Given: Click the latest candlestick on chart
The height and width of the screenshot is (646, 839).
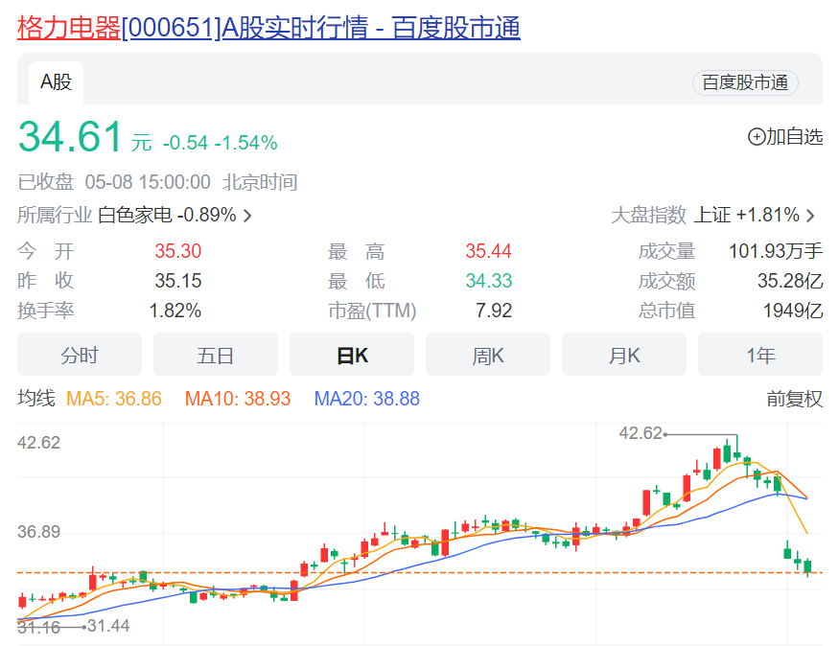Looking at the screenshot, I should (808, 567).
